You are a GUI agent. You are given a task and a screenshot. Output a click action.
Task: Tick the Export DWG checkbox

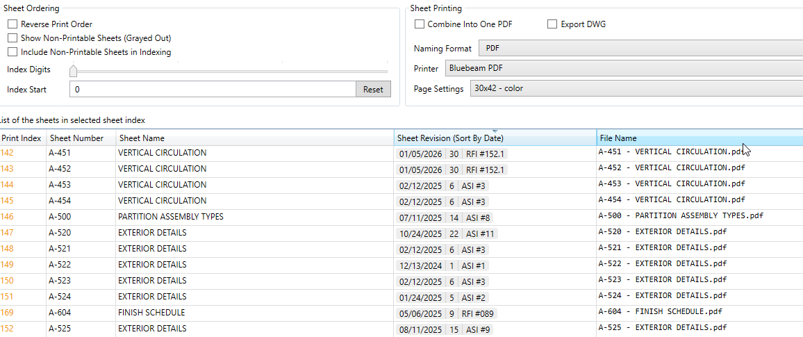[x=552, y=24]
